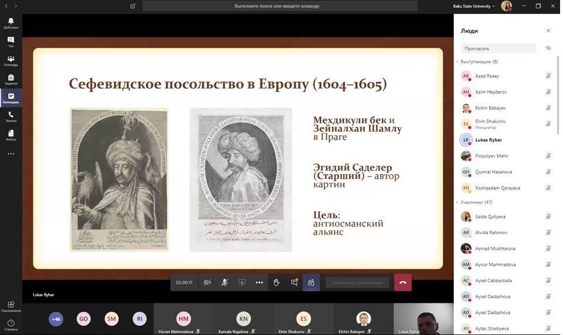Open the Apps icon in sidebar
Viewport: 563px width, 335px height.
(11, 306)
